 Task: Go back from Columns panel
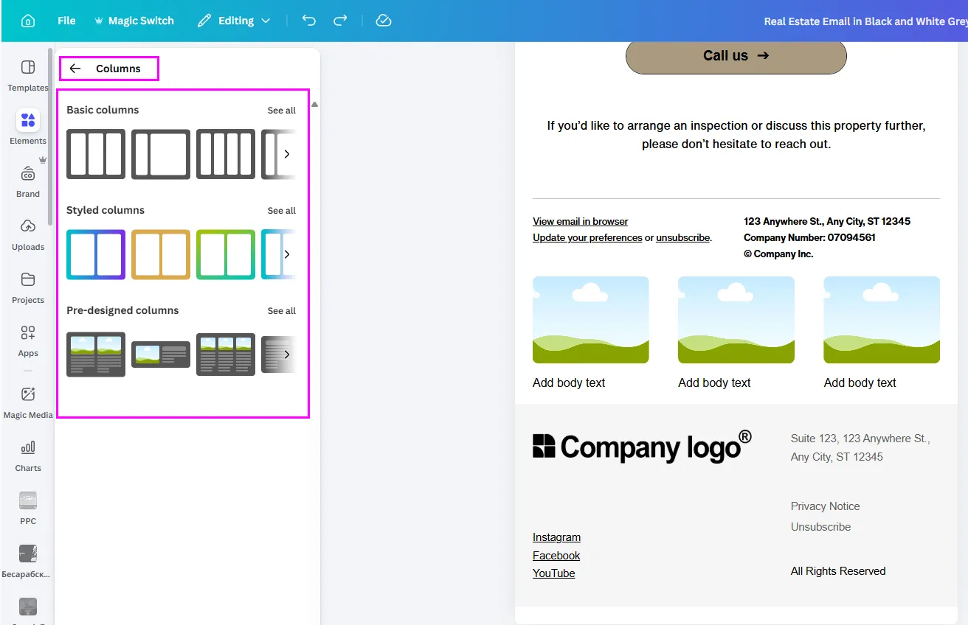pyautogui.click(x=75, y=69)
